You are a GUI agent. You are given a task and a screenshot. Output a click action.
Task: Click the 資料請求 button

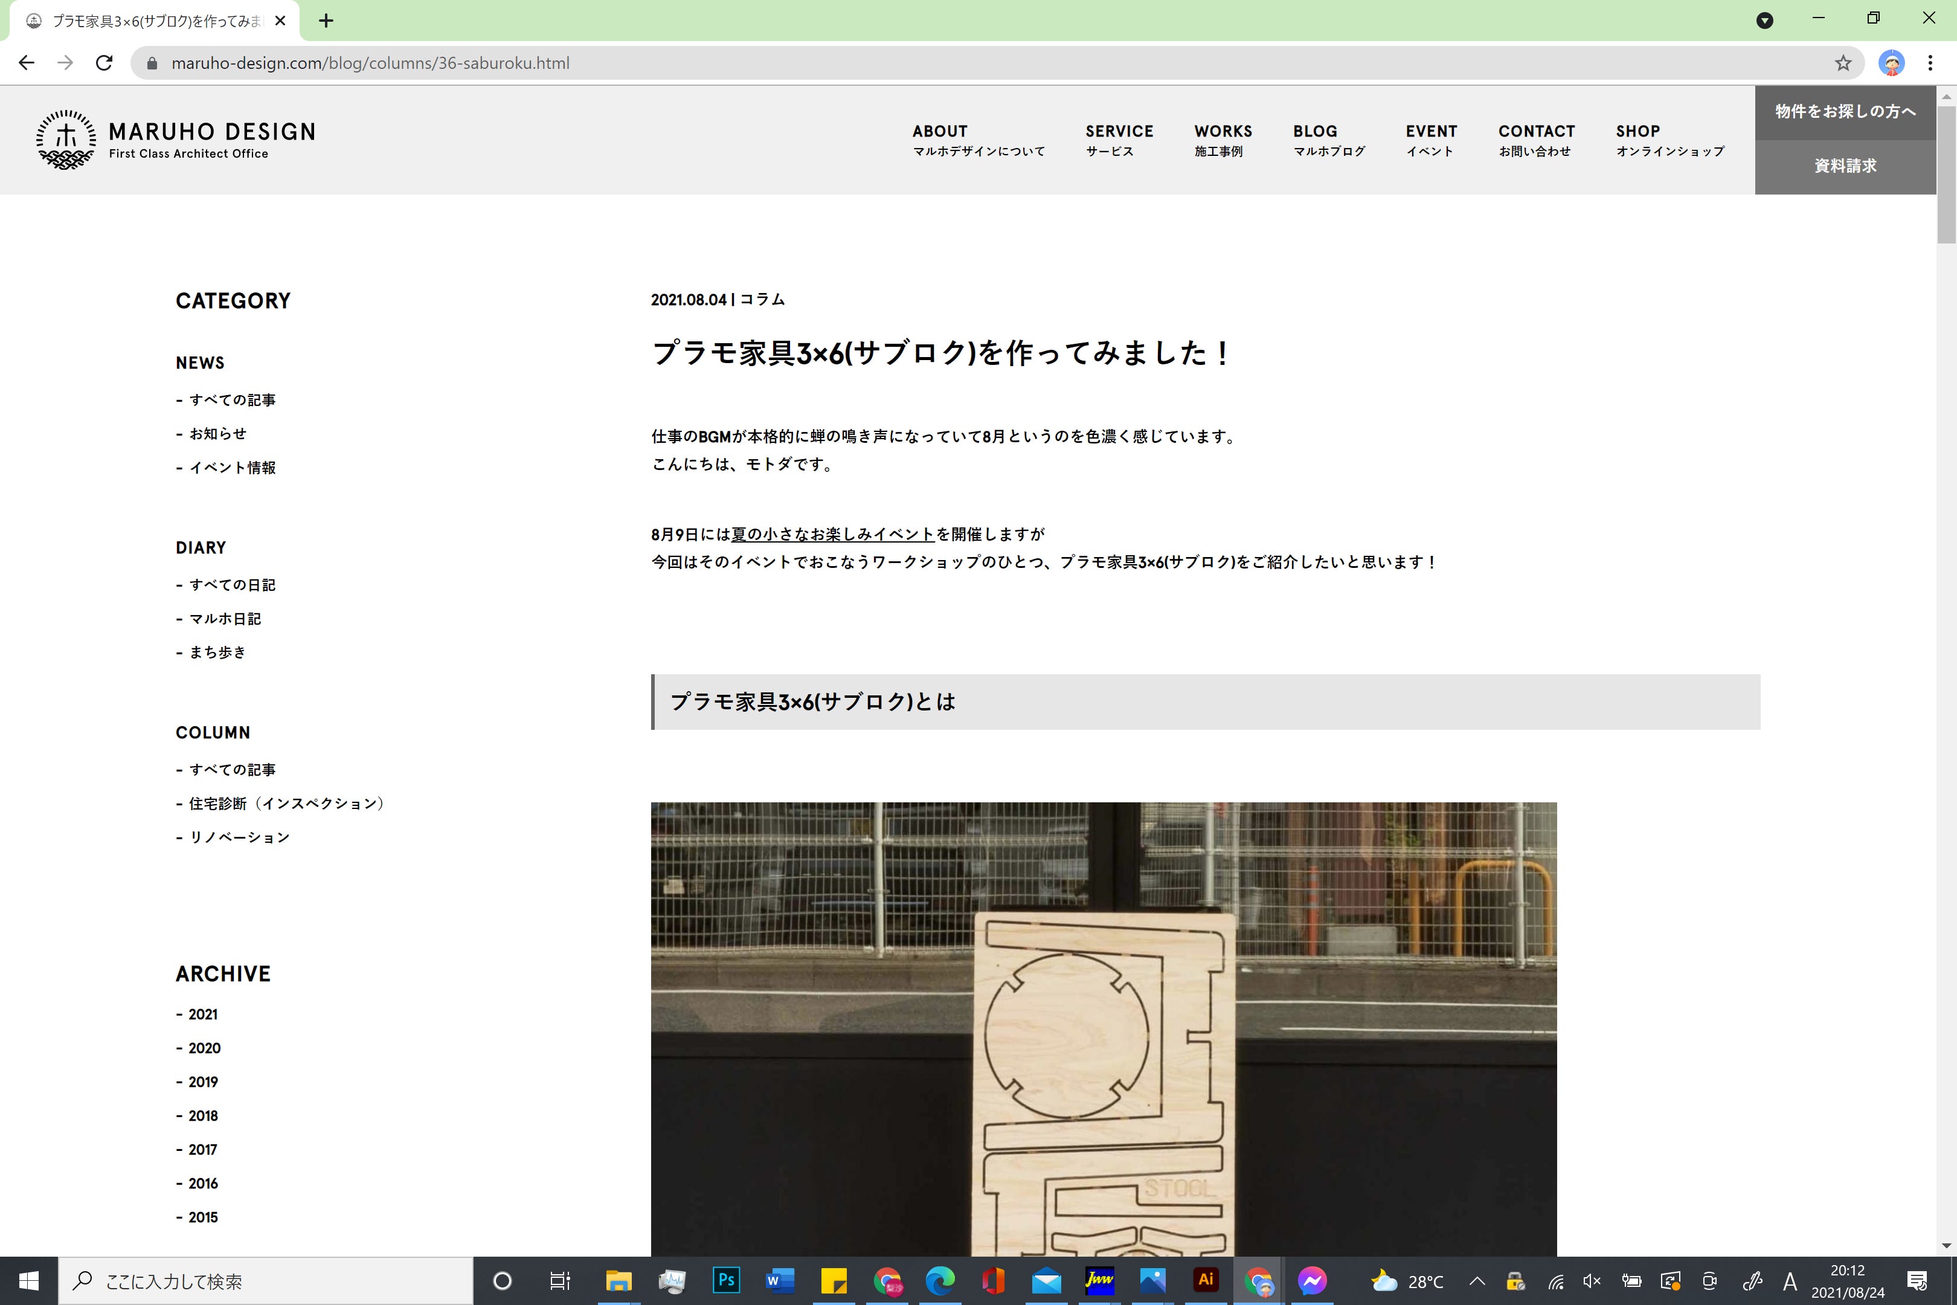click(x=1845, y=167)
